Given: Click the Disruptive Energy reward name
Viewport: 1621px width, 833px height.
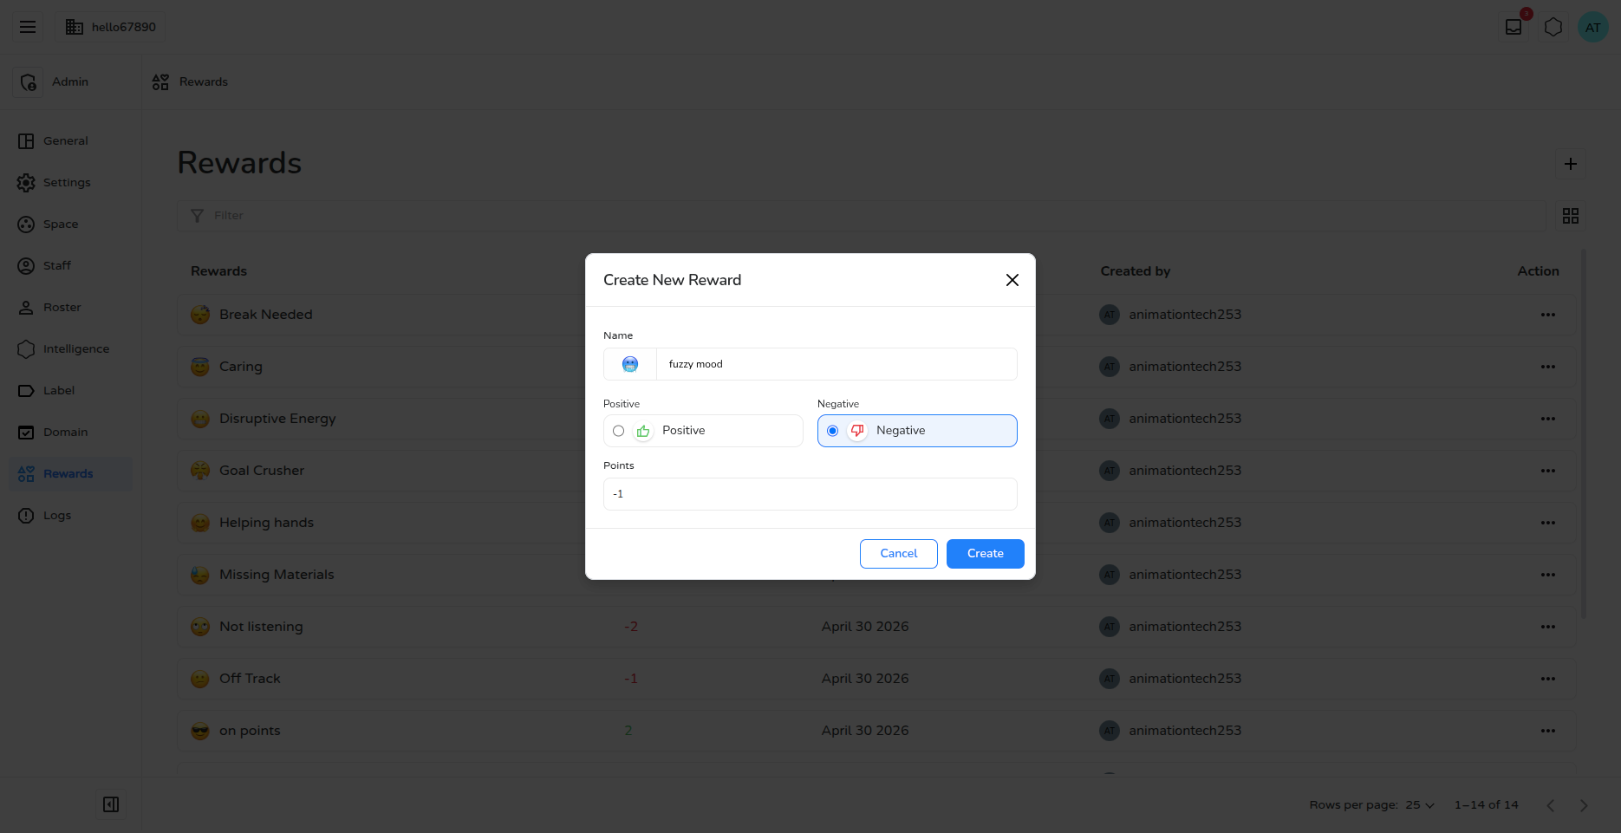Looking at the screenshot, I should click(x=277, y=419).
